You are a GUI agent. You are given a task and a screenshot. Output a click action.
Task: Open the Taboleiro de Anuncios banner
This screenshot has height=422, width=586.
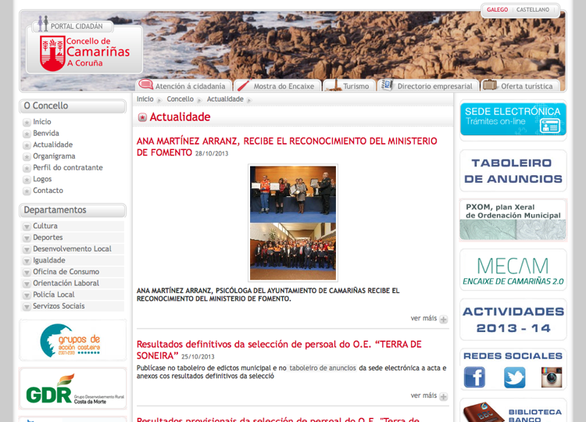click(x=513, y=171)
